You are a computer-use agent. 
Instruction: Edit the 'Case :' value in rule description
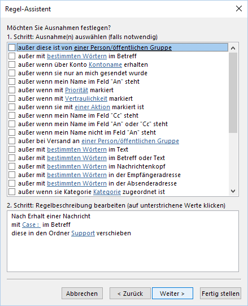[32, 225]
